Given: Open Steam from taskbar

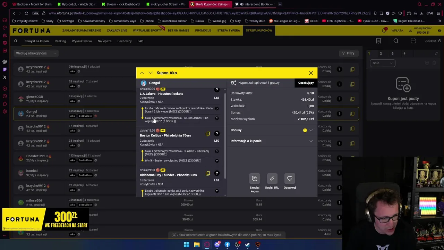Looking at the screenshot, I should tap(248, 244).
